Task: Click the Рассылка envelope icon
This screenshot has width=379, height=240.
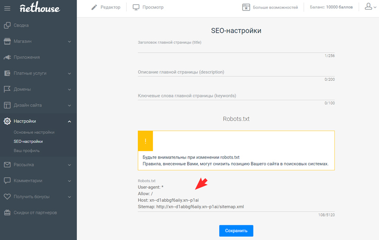Action: tap(7, 165)
